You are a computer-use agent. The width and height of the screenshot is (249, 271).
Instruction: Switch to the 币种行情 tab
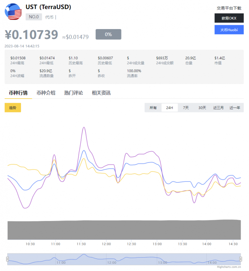click(18, 93)
